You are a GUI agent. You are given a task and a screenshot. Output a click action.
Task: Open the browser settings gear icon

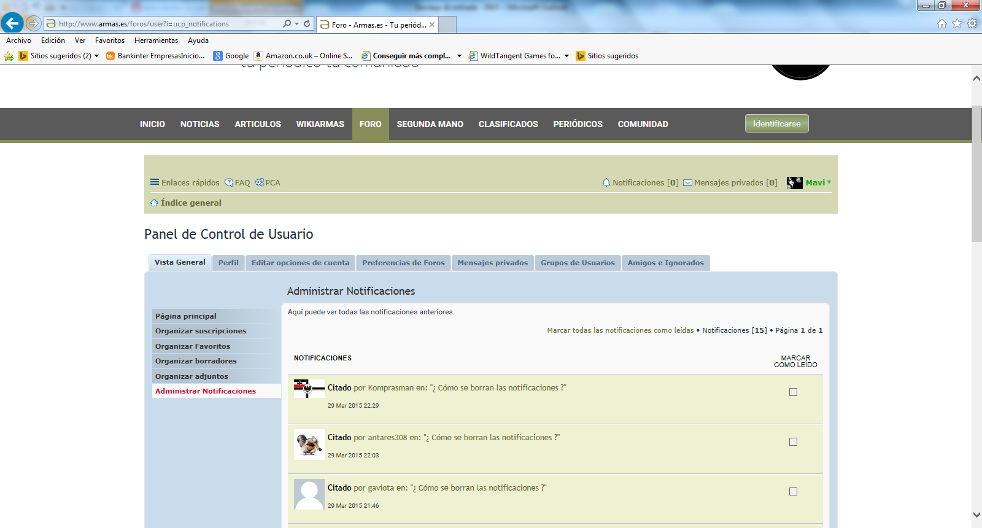(972, 24)
